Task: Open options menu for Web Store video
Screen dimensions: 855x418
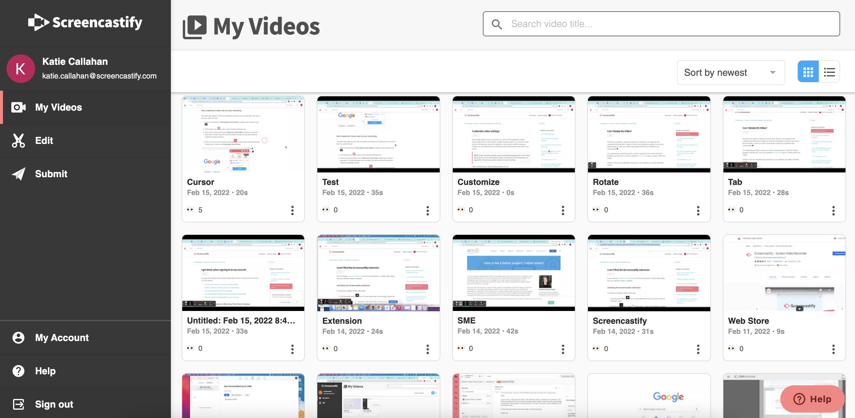Action: [834, 349]
